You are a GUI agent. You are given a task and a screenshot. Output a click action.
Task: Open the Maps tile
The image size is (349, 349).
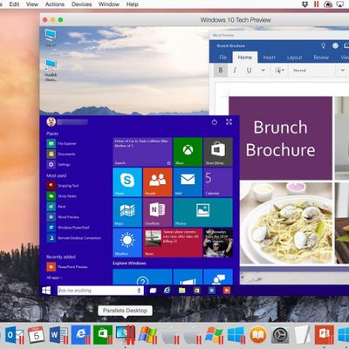point(127,212)
